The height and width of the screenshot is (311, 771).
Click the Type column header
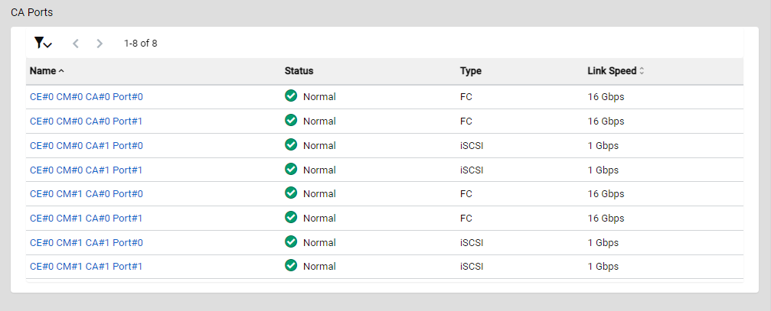[x=470, y=71]
